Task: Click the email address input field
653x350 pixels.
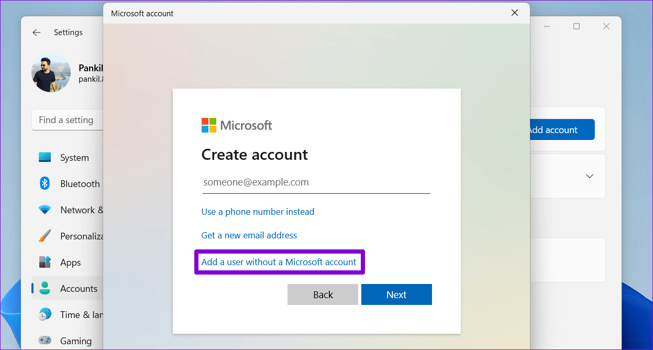Action: pos(316,183)
